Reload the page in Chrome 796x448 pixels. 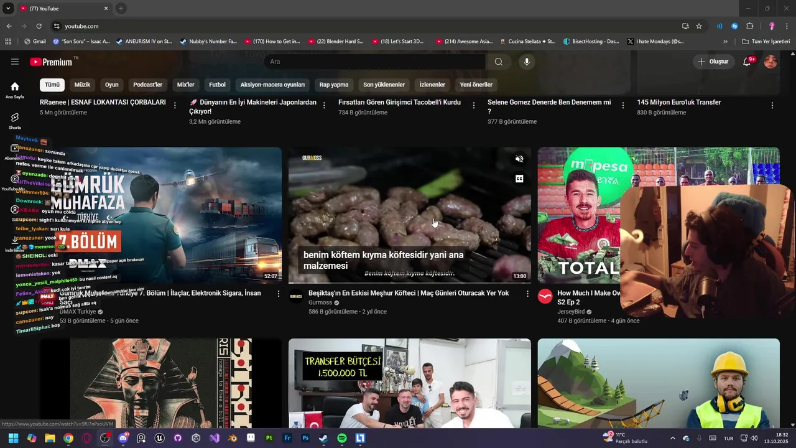39,26
